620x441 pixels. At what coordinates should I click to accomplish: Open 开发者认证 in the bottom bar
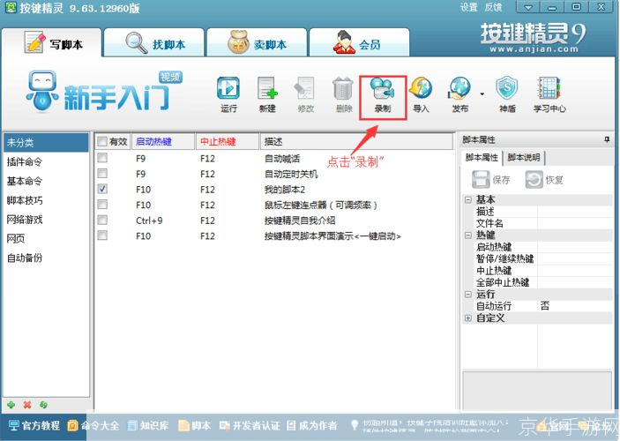point(250,426)
